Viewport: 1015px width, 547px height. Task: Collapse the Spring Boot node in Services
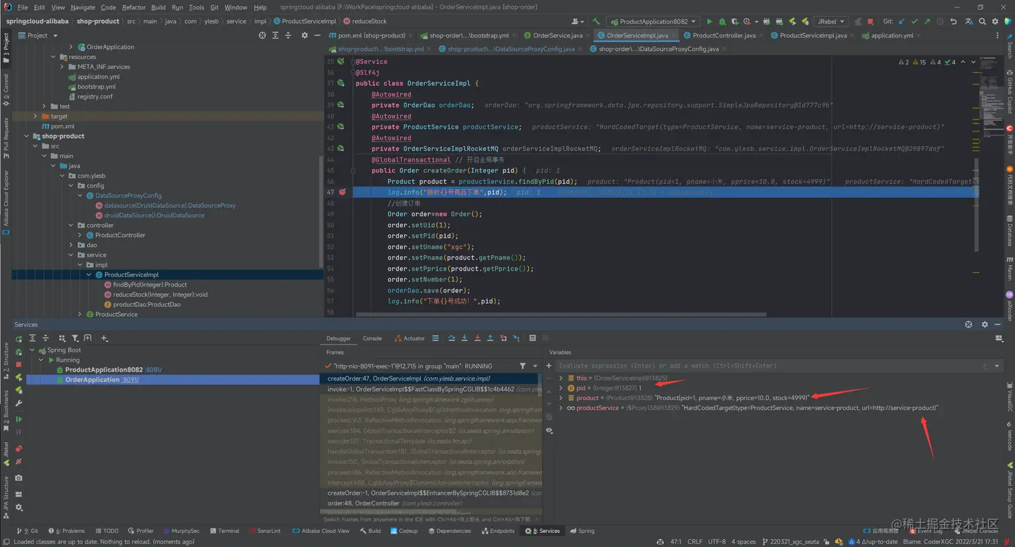pyautogui.click(x=32, y=350)
